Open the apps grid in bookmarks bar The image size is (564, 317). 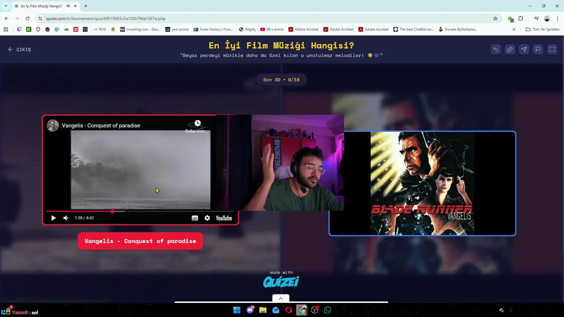coord(6,29)
